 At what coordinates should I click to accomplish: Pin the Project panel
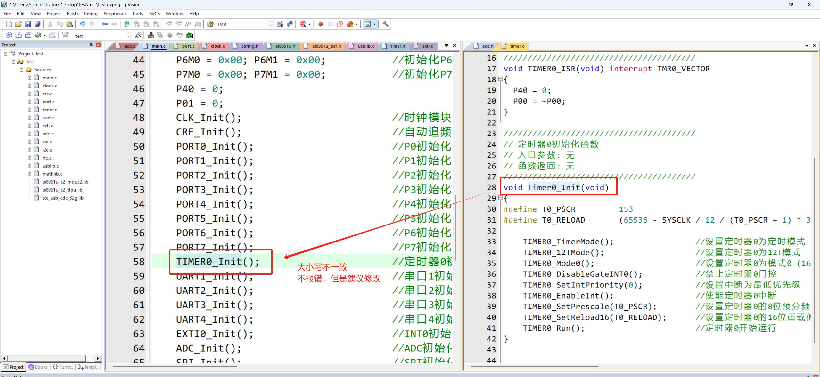coord(91,45)
